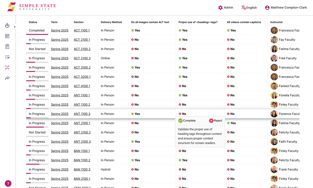This screenshot has width=313, height=188.
Task: Click the progress bar under ACT 1100 1 Completed status
Action: [x=37, y=34]
